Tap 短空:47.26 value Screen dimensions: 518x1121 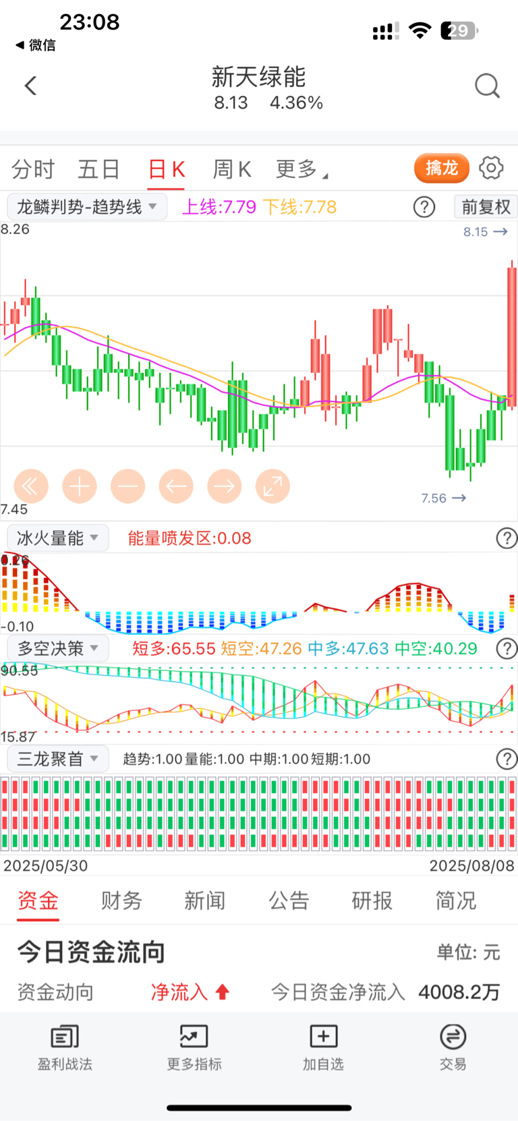pos(261,648)
